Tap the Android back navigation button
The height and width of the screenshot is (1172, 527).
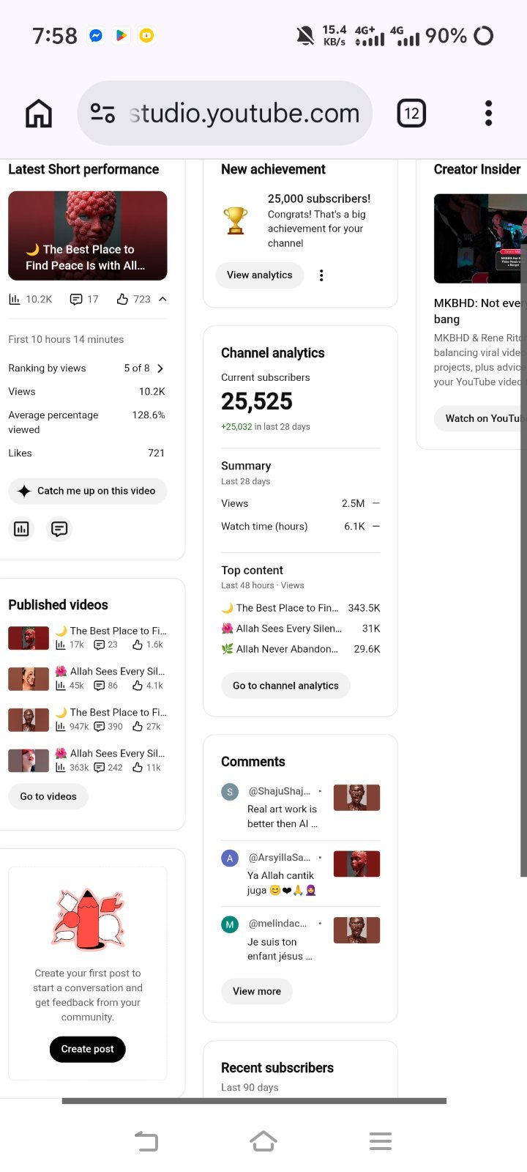tap(146, 1141)
